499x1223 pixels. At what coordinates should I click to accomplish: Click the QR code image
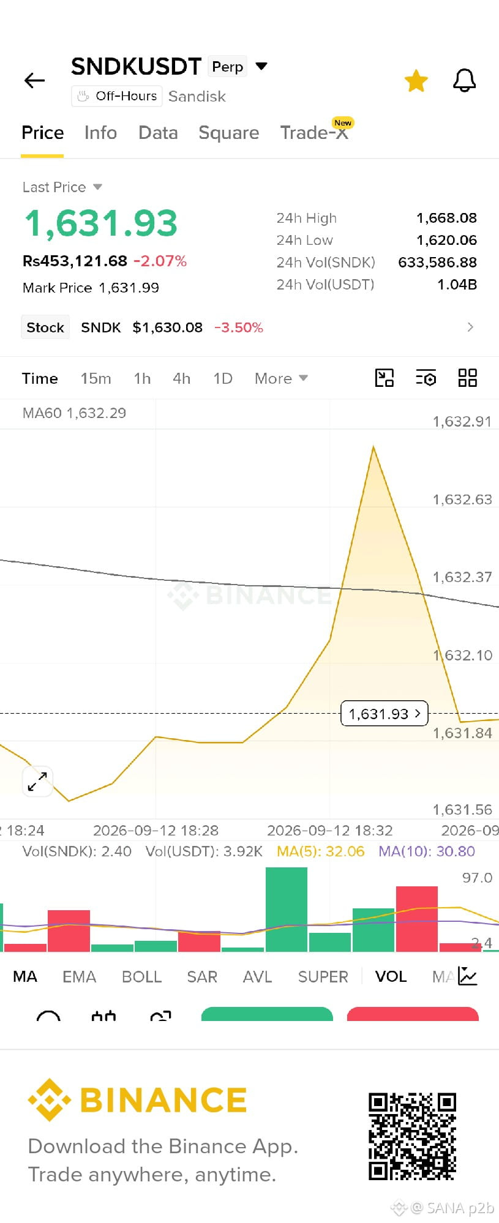click(x=412, y=1136)
